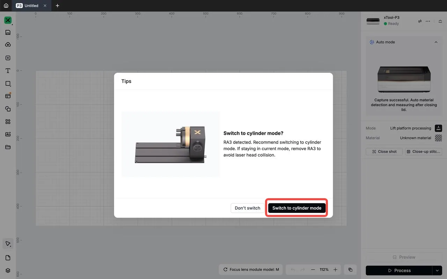Image resolution: width=447 pixels, height=279 pixels.
Task: Click the Unknown material hatched swatch
Action: [x=438, y=138]
